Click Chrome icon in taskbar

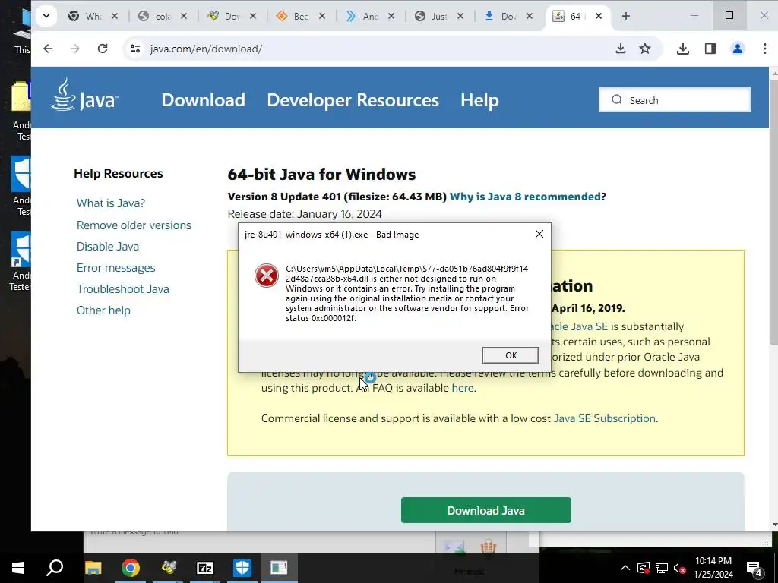[x=131, y=568]
